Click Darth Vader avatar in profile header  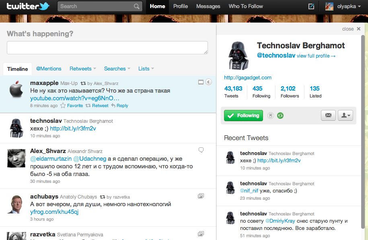238,56
